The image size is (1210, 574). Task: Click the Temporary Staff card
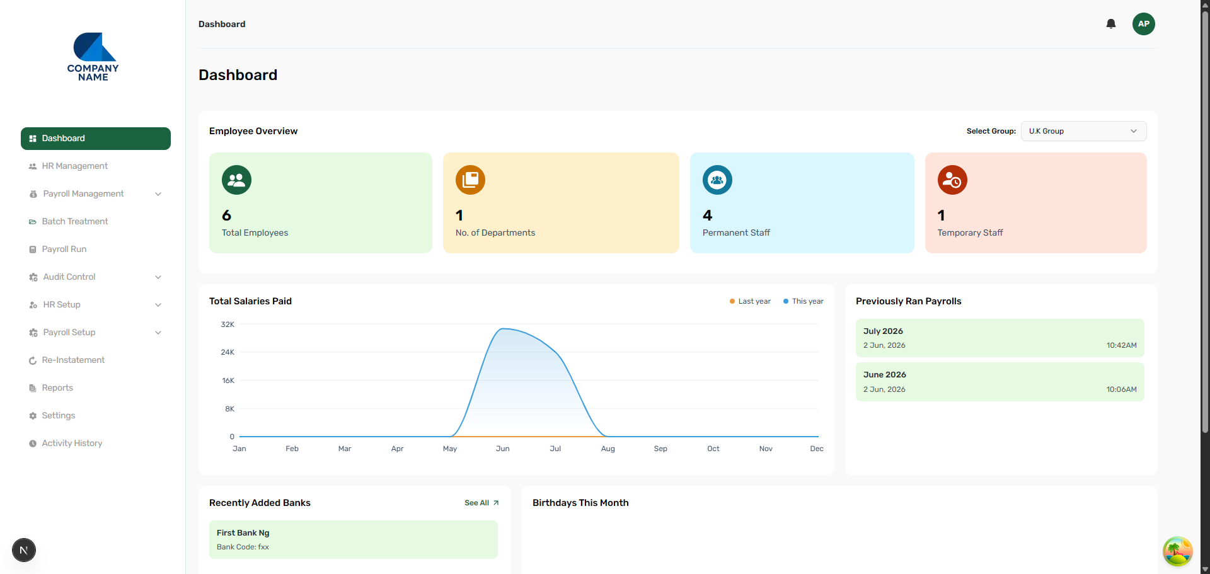coord(1035,203)
